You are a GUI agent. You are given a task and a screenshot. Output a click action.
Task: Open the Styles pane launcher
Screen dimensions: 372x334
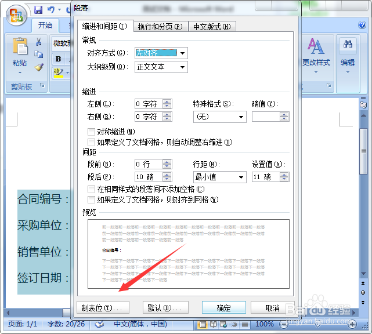[329, 85]
